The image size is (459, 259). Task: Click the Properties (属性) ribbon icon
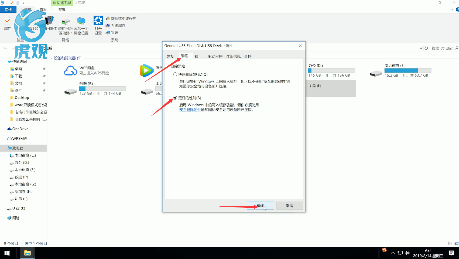8,23
